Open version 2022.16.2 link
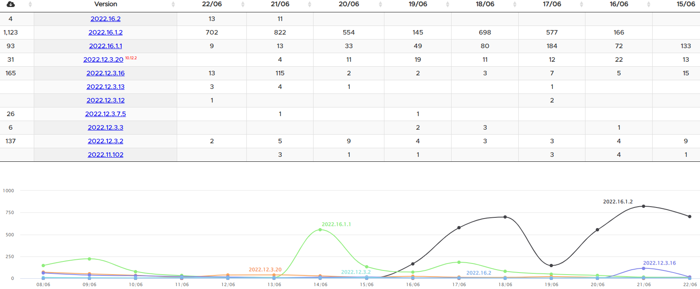Image resolution: width=700 pixels, height=289 pixels. tap(105, 19)
